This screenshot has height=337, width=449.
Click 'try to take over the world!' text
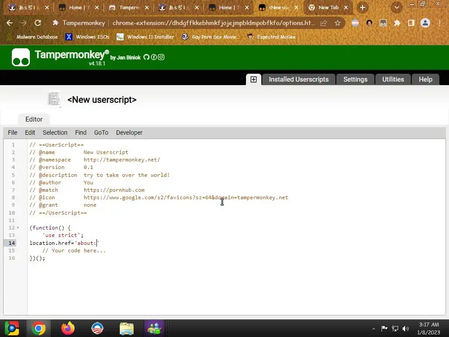click(127, 175)
